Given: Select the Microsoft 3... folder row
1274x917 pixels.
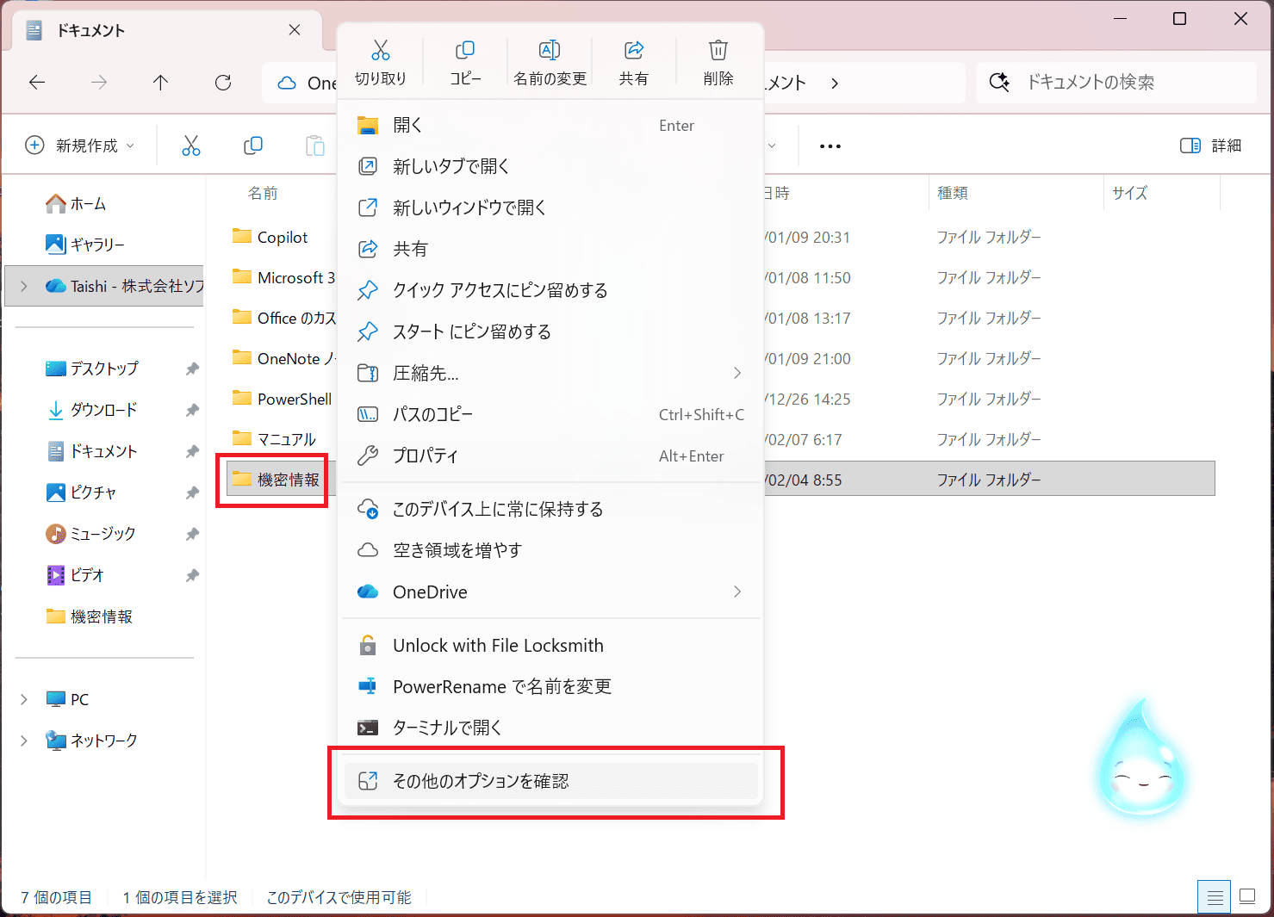Looking at the screenshot, I should pyautogui.click(x=283, y=277).
